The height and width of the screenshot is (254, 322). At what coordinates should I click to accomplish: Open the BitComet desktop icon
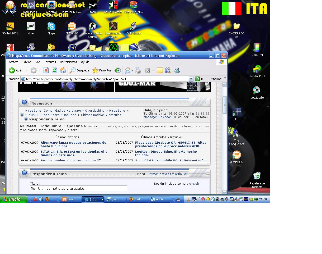[10, 7]
